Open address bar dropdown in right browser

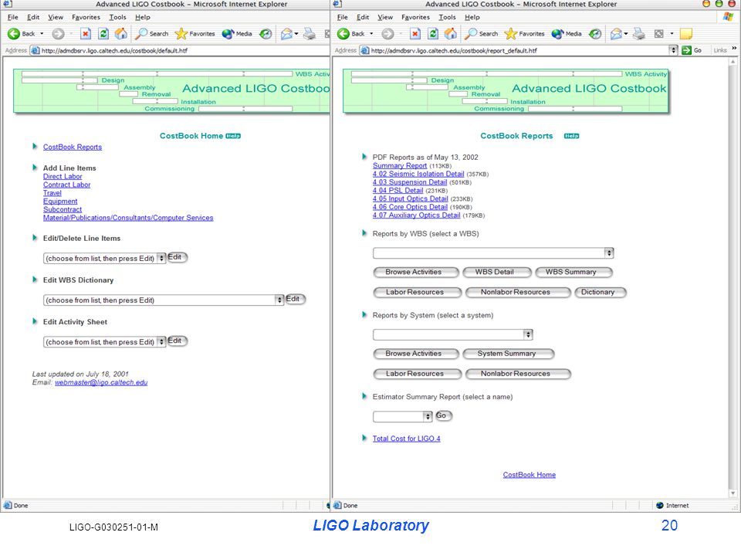click(x=673, y=50)
